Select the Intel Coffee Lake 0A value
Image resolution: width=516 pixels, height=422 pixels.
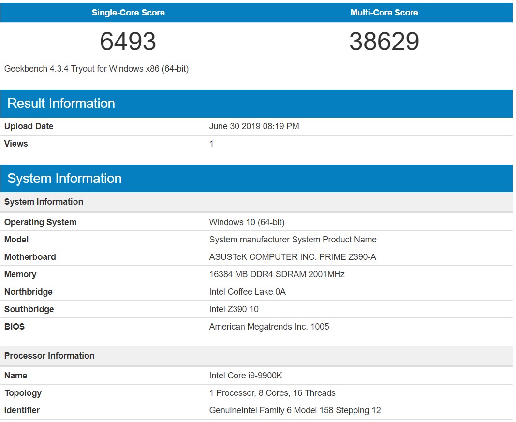pyautogui.click(x=248, y=292)
